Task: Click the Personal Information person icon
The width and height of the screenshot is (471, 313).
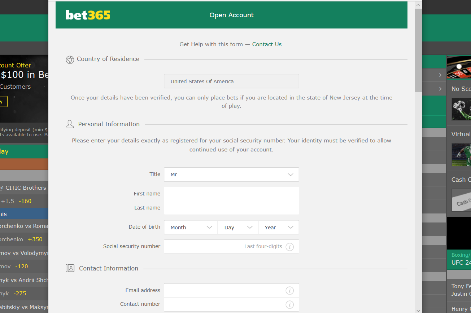Action: 70,124
